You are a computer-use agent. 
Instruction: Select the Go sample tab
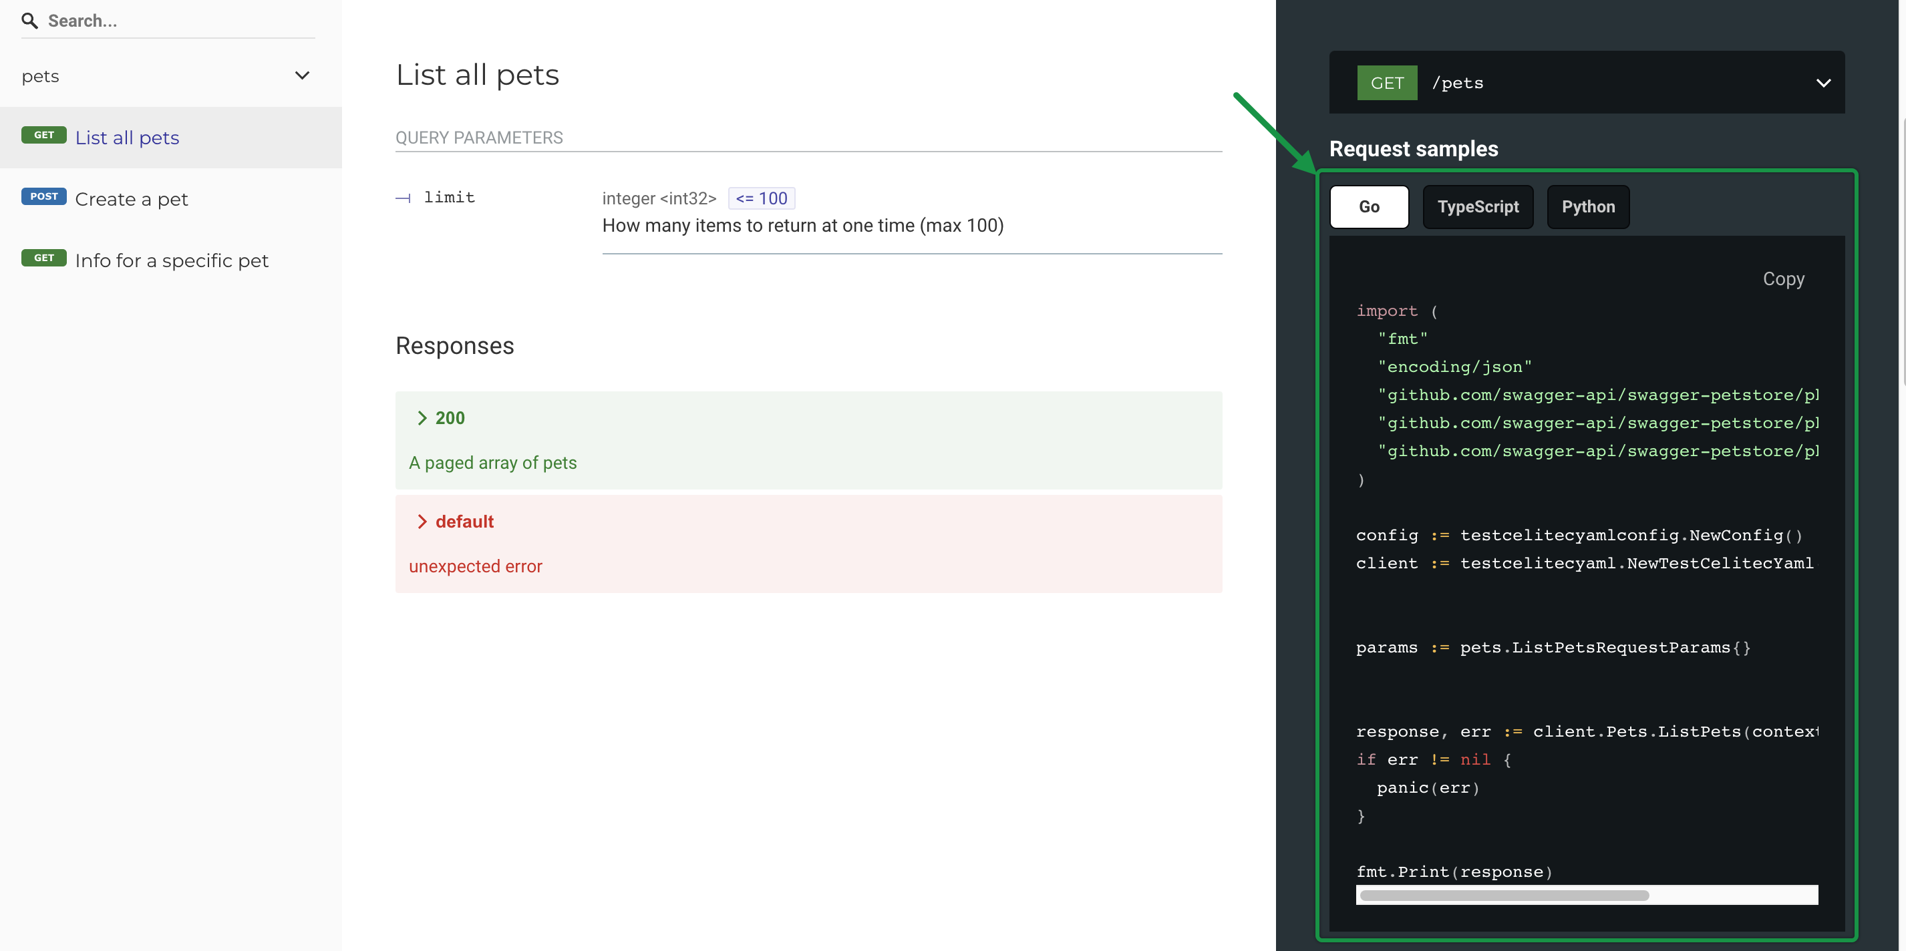click(x=1369, y=207)
